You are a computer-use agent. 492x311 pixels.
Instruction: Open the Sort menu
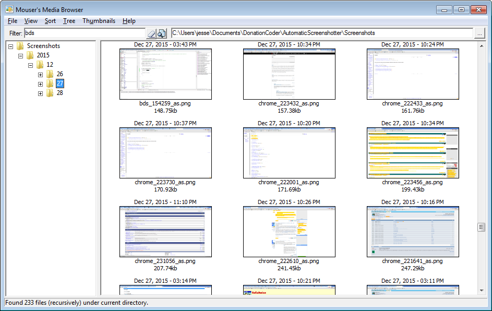click(50, 21)
